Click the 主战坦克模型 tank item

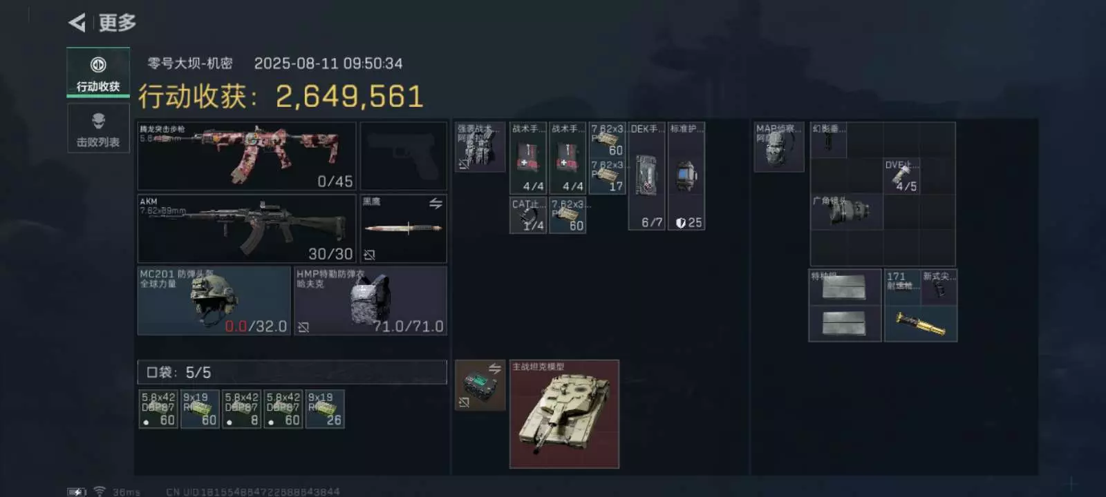tap(564, 414)
